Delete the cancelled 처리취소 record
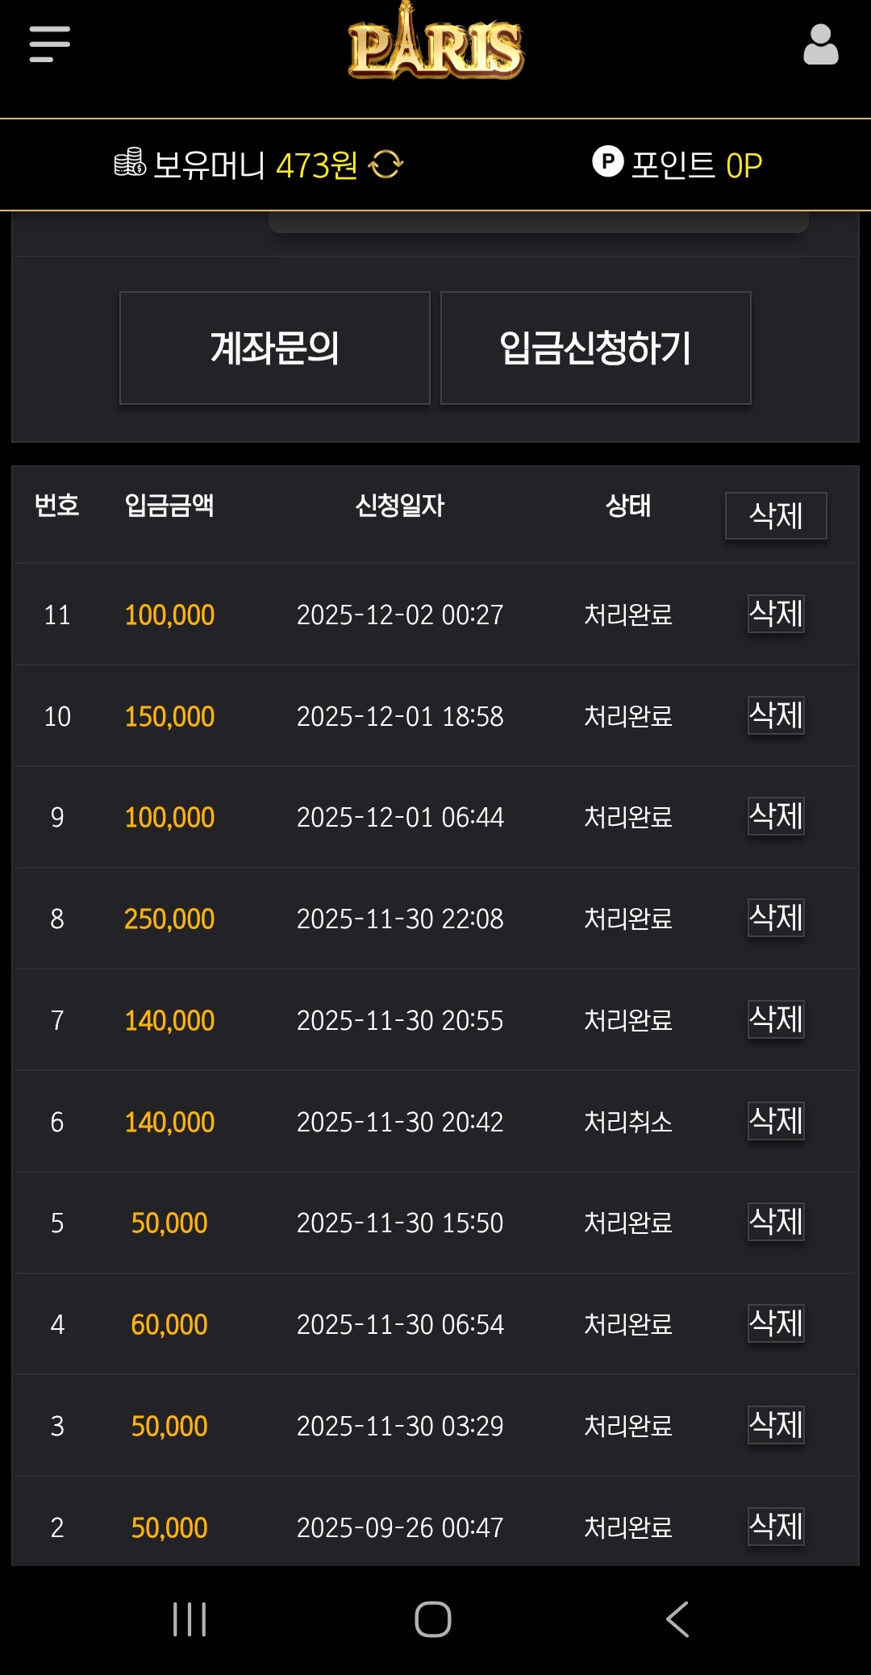Image resolution: width=871 pixels, height=1675 pixels. 775,1121
